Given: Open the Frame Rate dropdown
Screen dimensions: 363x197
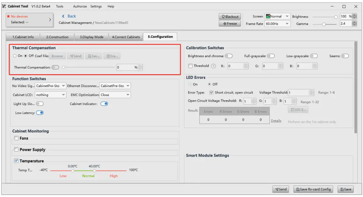Looking at the screenshot, I should (277, 24).
